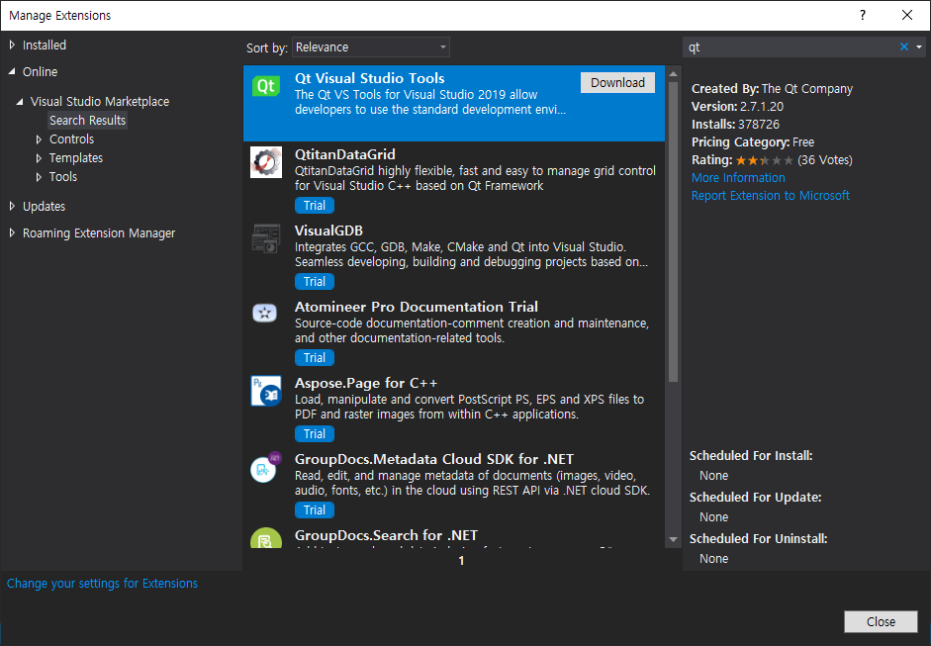Expand the Updates category

pos(12,206)
